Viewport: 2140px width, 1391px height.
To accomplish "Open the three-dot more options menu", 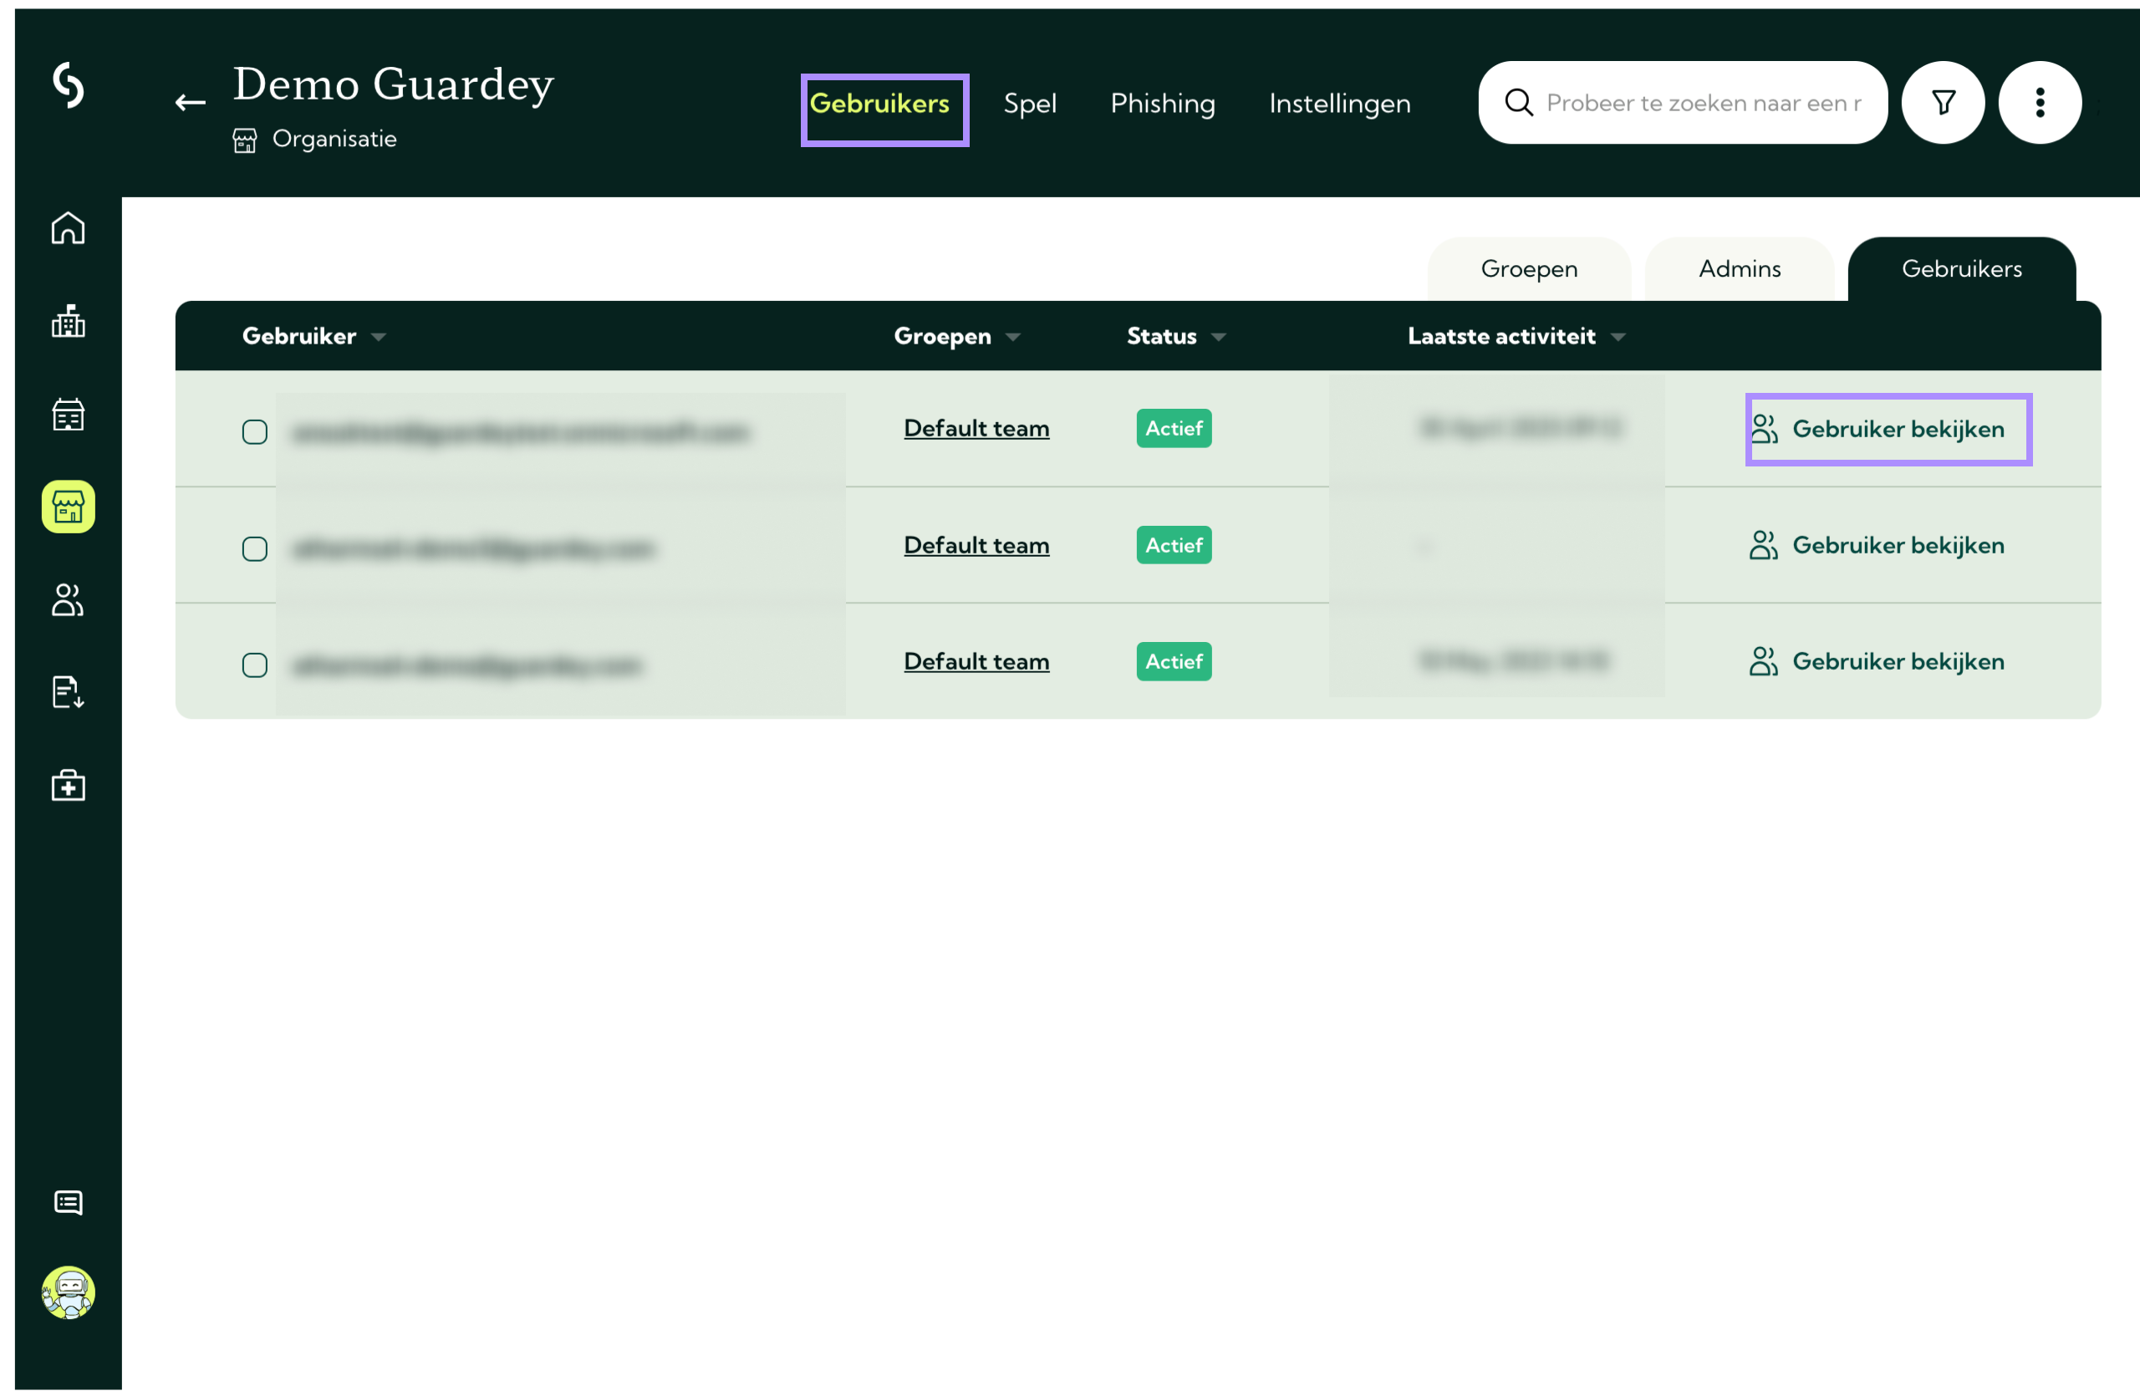I will point(2040,103).
